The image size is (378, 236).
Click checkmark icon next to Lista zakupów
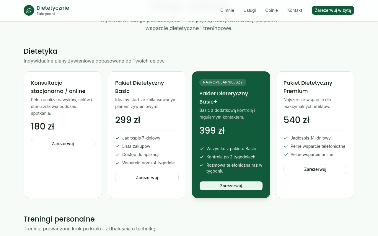pos(118,146)
